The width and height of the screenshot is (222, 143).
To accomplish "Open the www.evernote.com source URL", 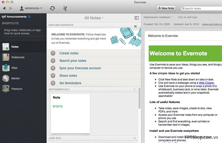I will click(x=212, y=24).
